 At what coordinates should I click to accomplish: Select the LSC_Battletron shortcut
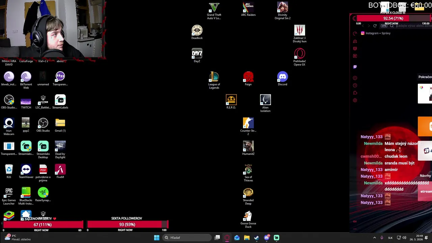point(43,102)
